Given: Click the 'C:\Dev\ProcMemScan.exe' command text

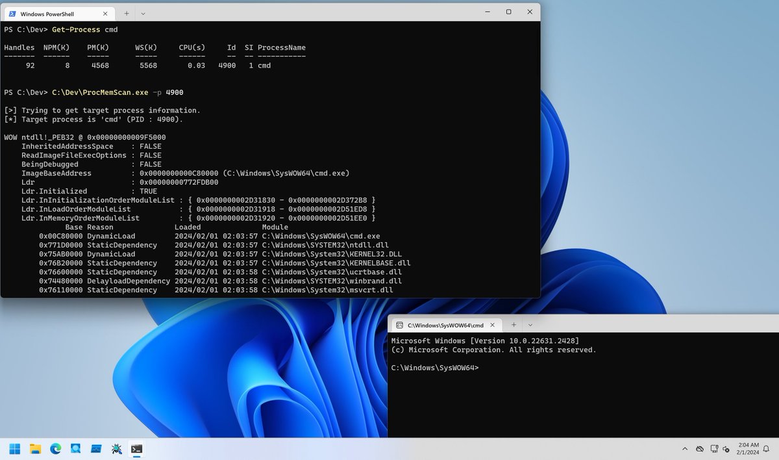Looking at the screenshot, I should 100,93.
